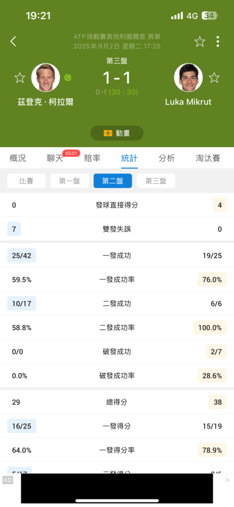Star Luka Mikrut as favorite
234x507 pixels.
click(214, 78)
